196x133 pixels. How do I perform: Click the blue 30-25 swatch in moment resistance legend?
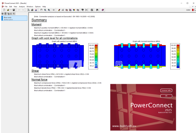click(x=178, y=66)
